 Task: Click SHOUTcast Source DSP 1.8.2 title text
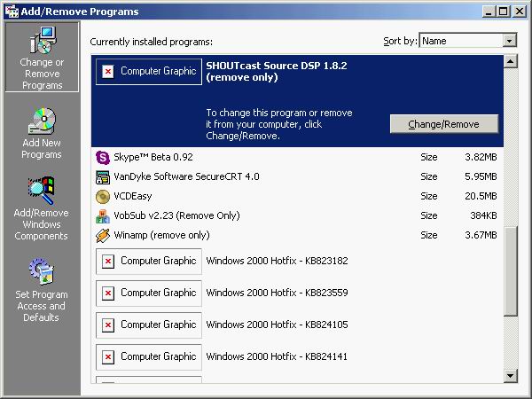277,71
